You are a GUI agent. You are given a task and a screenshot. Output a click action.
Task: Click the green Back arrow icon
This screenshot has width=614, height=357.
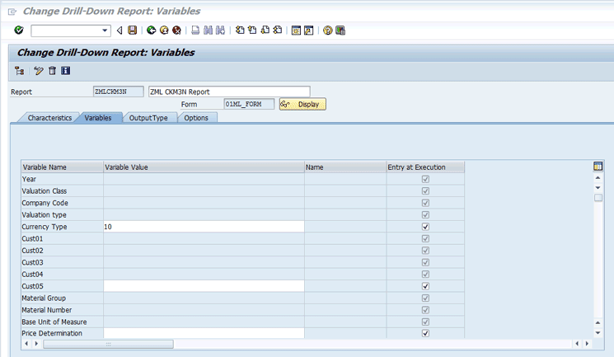152,31
